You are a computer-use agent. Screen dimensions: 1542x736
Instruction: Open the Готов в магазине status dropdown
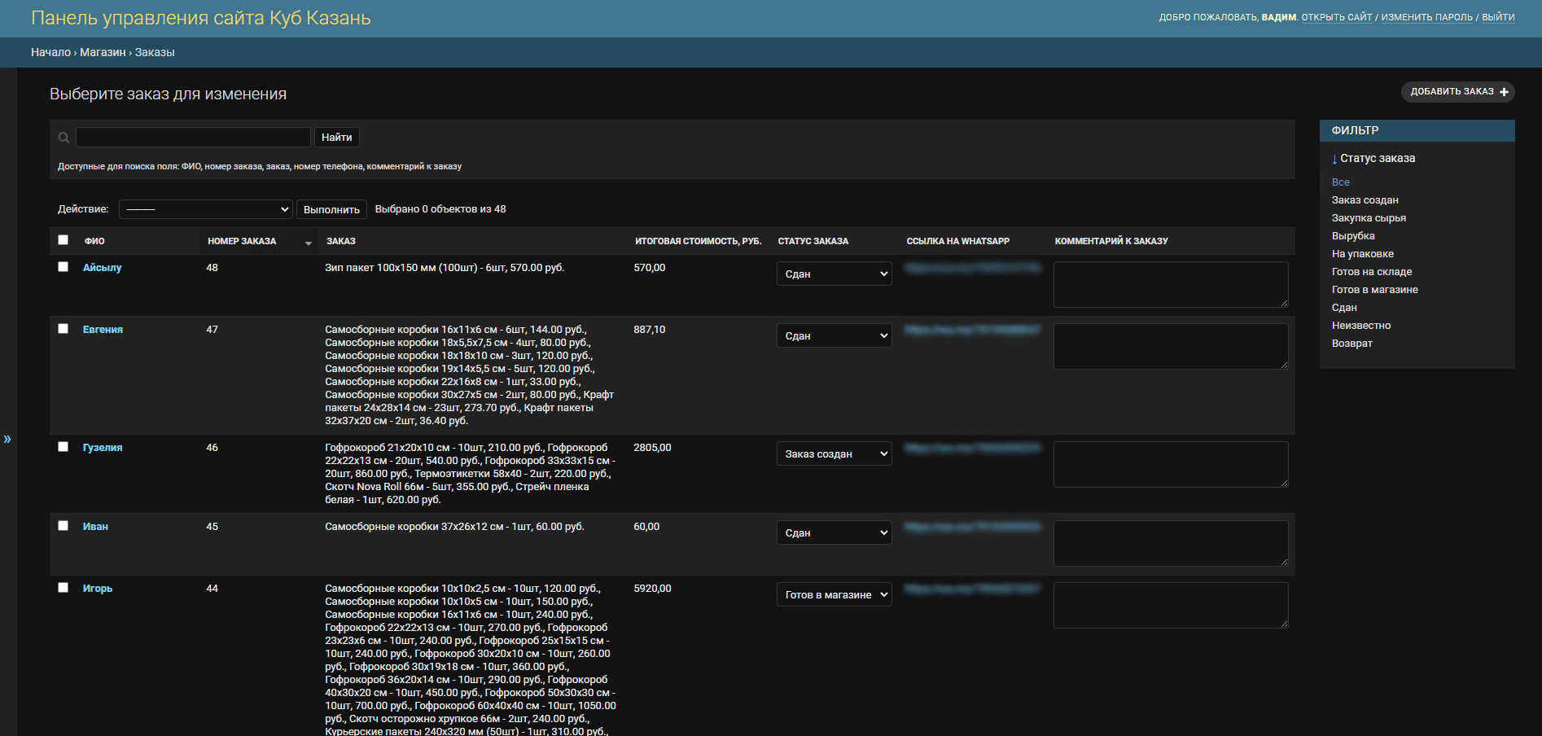pyautogui.click(x=834, y=594)
